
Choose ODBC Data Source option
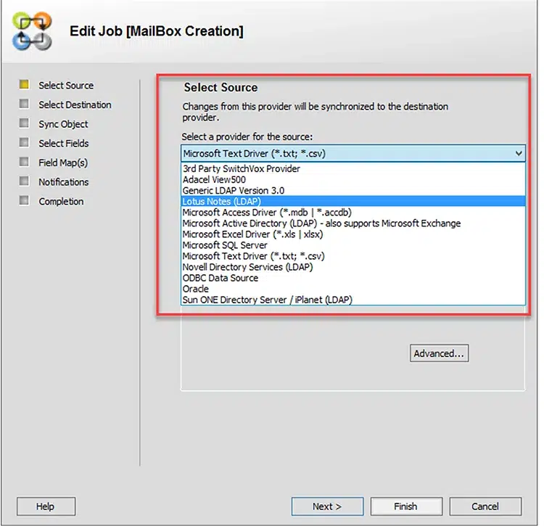click(353, 278)
